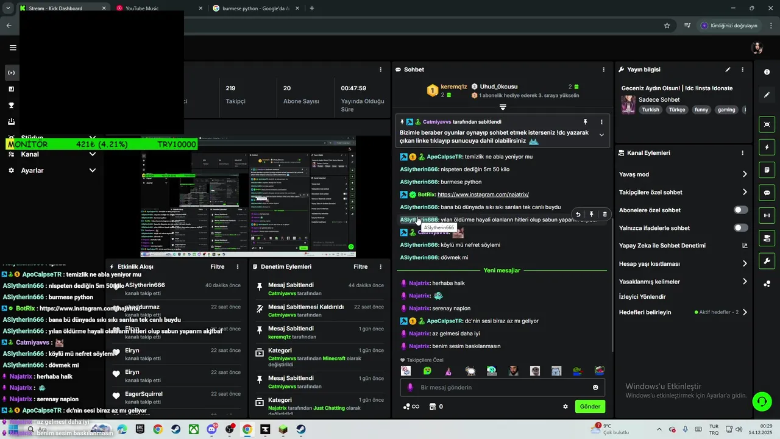Image resolution: width=780 pixels, height=439 pixels.
Task: Send message with the Gönder button
Action: click(590, 407)
